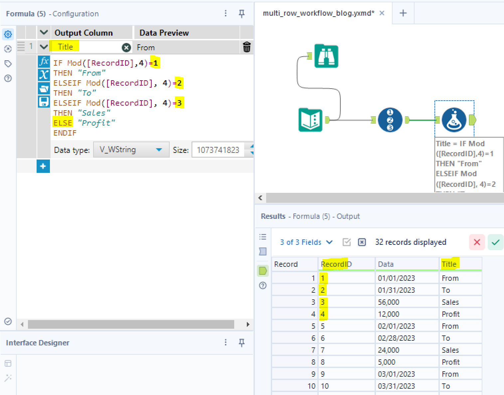Open the Data type V_WString dropdown
The width and height of the screenshot is (504, 395).
pos(131,150)
